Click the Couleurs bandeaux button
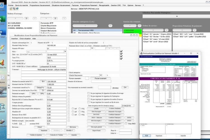 [115, 108]
